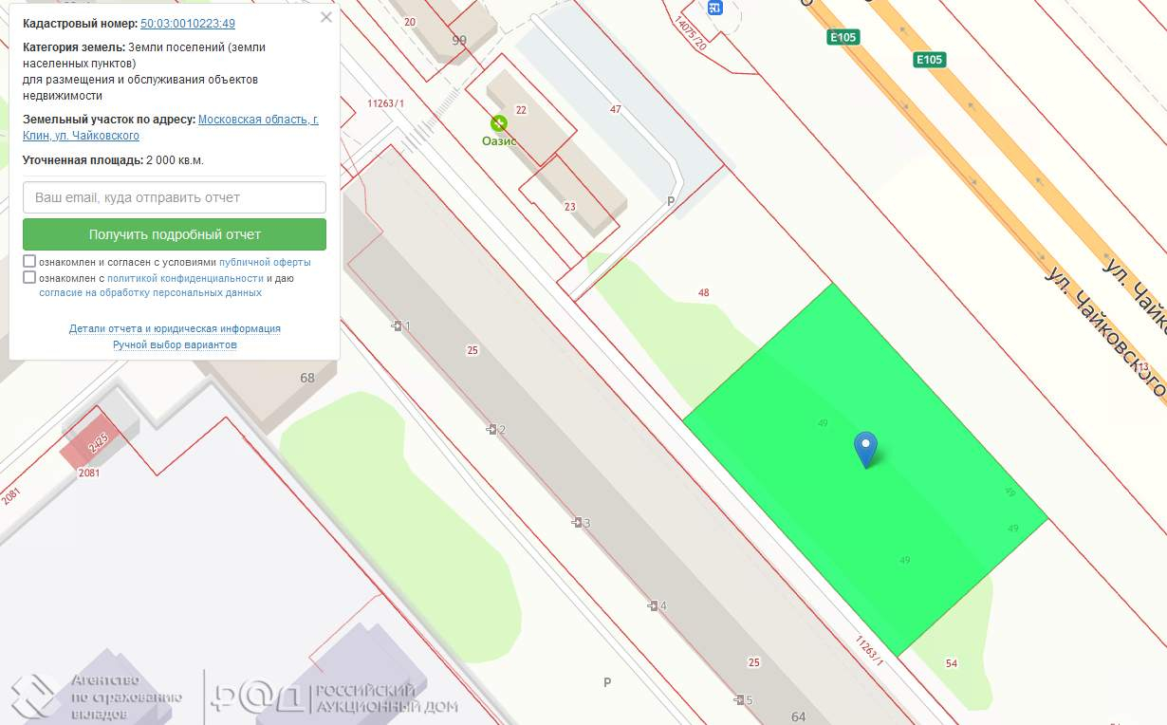The width and height of the screenshot is (1167, 725).
Task: Click the red building labeled 2425
Action: pyautogui.click(x=93, y=442)
